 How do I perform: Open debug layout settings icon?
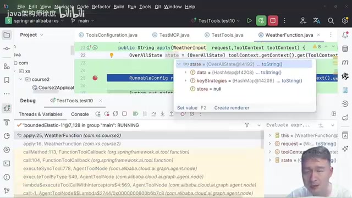click(334, 114)
